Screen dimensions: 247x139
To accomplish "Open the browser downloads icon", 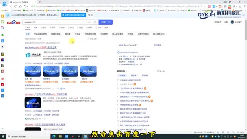I will pyautogui.click(x=240, y=6).
